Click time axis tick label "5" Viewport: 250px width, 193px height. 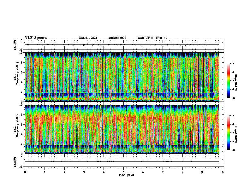coord(123,172)
